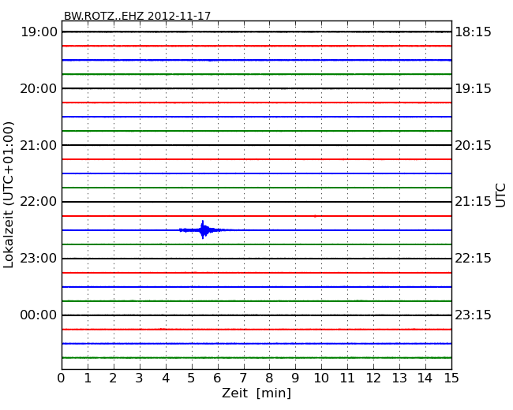Viewport: 513px width, 410px height.
Task: Click the 22:00 local time label
Action: pos(39,202)
